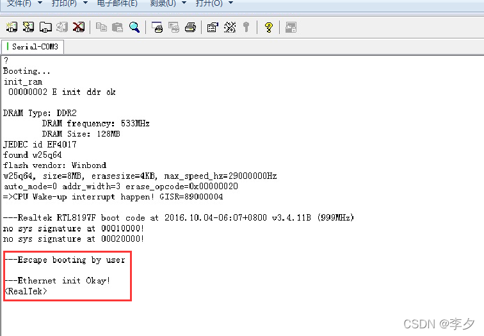The height and width of the screenshot is (336, 484).
Task: Click 'DRAM frequency: 533MHz' text
Action: point(95,124)
